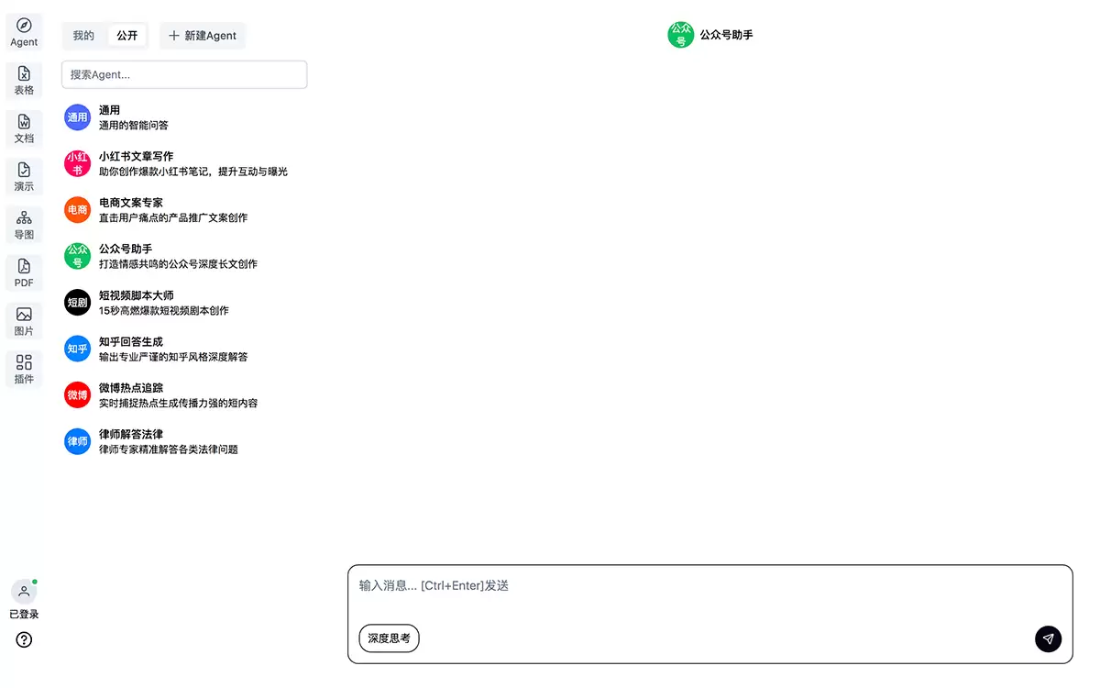Click the message input text box
The image size is (1100, 688).
click(709, 593)
